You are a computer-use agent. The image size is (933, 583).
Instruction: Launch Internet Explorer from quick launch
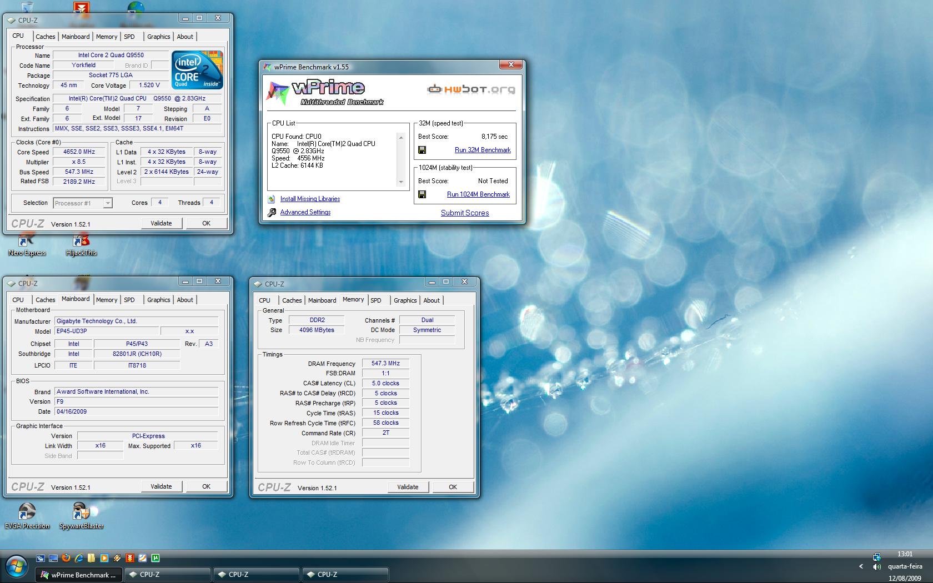[x=79, y=558]
